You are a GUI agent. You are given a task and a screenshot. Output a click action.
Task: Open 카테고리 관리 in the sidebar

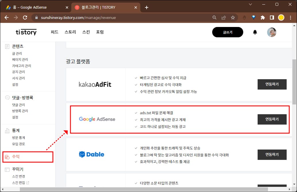click(21, 66)
